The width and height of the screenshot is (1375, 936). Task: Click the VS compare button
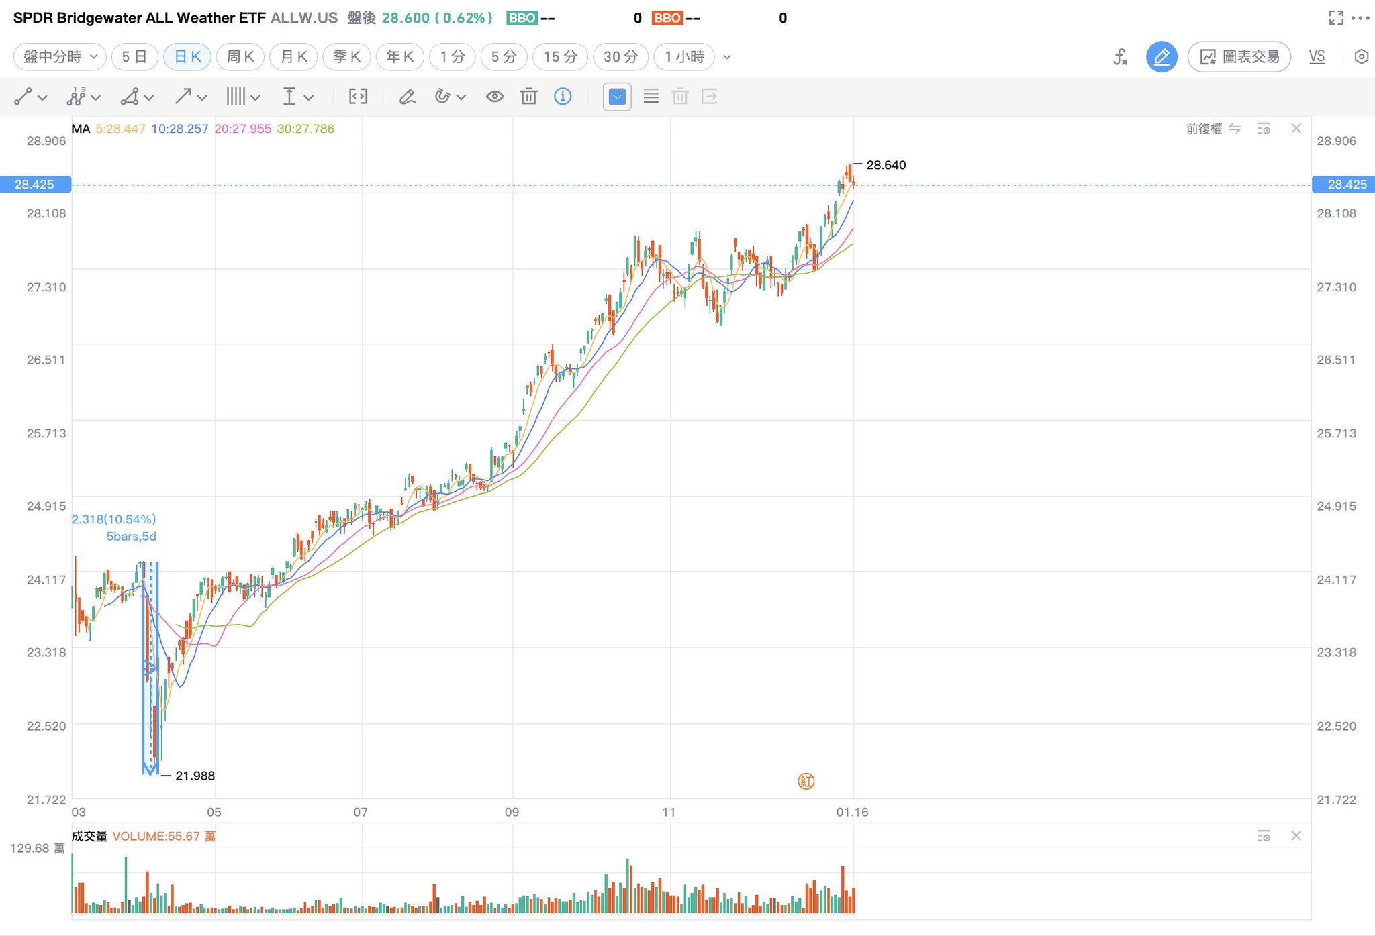coord(1317,57)
